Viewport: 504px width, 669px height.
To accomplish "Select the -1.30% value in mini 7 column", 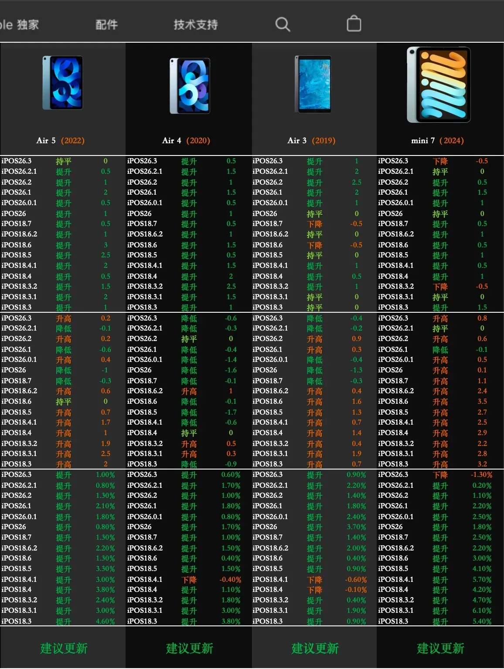I will pos(482,475).
